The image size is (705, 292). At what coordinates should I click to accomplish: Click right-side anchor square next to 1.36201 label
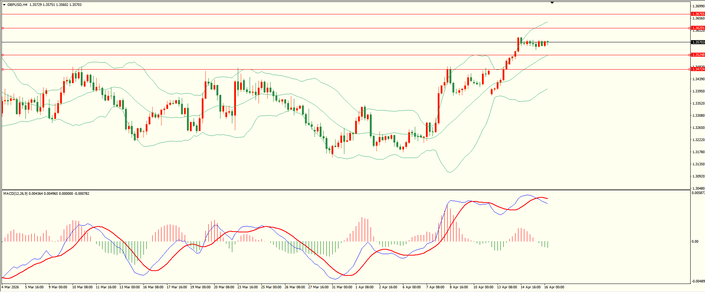pos(690,28)
